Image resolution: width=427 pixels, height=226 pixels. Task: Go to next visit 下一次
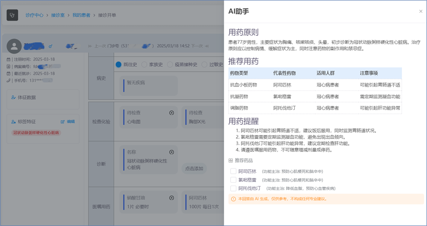click(196, 46)
